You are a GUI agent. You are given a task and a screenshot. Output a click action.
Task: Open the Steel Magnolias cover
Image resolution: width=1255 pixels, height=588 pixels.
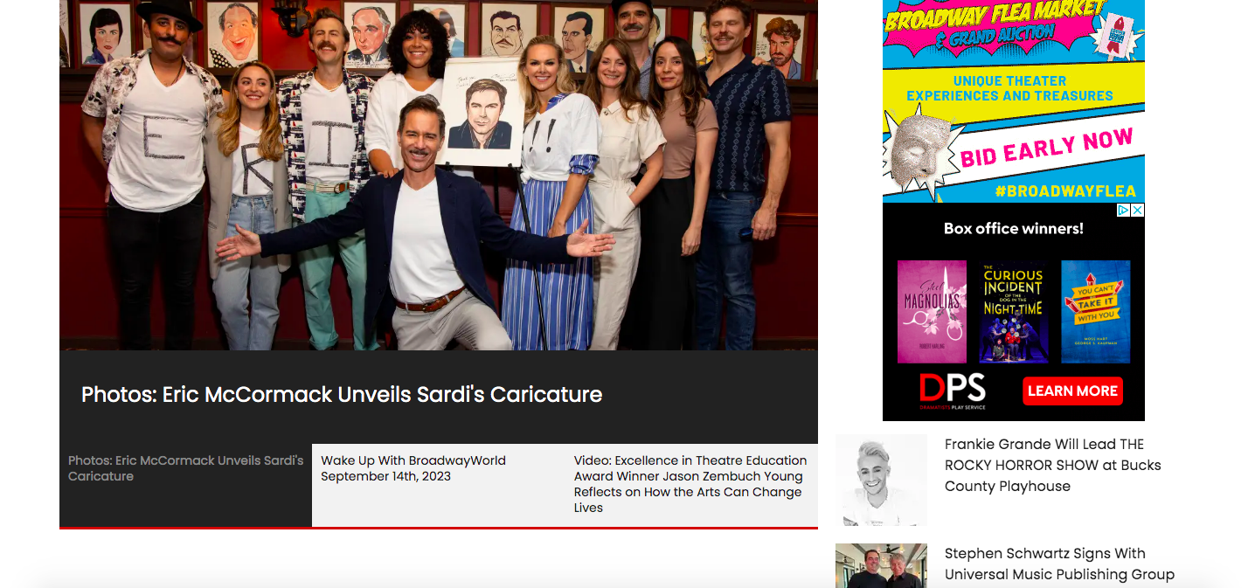(x=932, y=311)
